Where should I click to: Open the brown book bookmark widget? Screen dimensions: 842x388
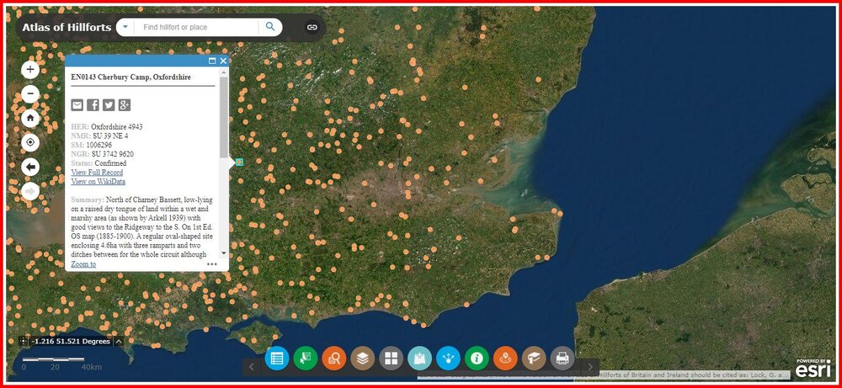pyautogui.click(x=534, y=358)
